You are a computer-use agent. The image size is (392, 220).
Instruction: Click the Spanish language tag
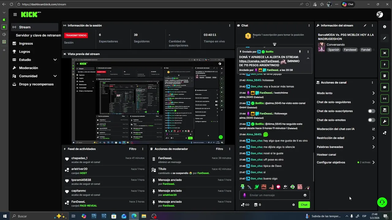pos(334,50)
